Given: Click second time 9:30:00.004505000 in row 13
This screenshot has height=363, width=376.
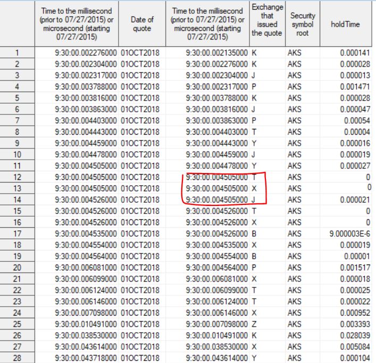Looking at the screenshot, I should 217,188.
